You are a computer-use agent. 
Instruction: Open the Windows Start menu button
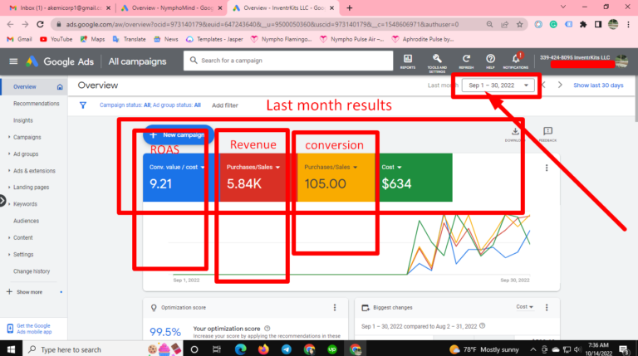coord(9,349)
